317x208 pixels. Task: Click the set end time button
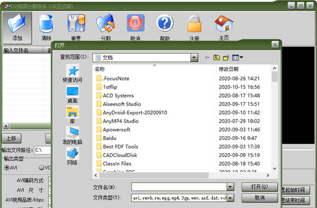(295, 200)
